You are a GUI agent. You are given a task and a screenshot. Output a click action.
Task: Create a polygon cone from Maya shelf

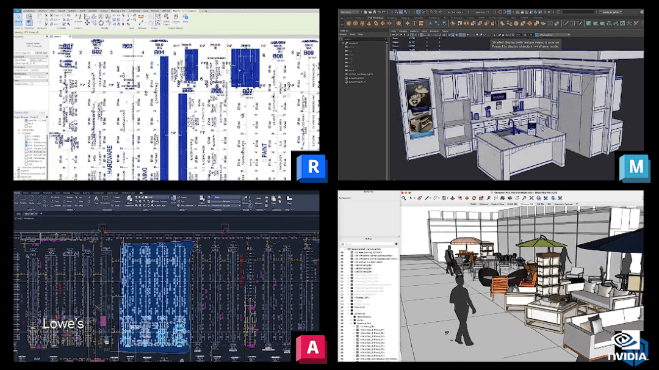tap(369, 24)
